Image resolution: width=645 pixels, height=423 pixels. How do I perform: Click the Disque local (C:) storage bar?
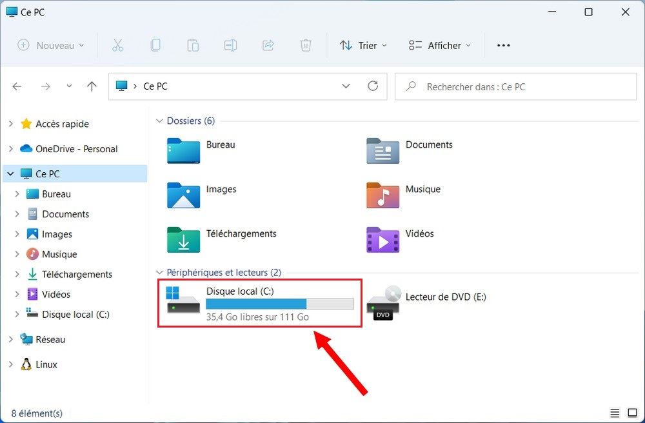[x=280, y=304]
